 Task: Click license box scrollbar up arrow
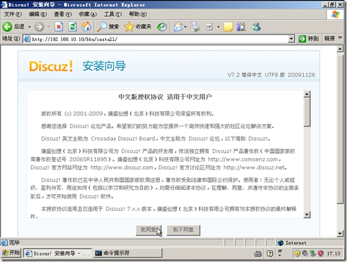point(307,94)
